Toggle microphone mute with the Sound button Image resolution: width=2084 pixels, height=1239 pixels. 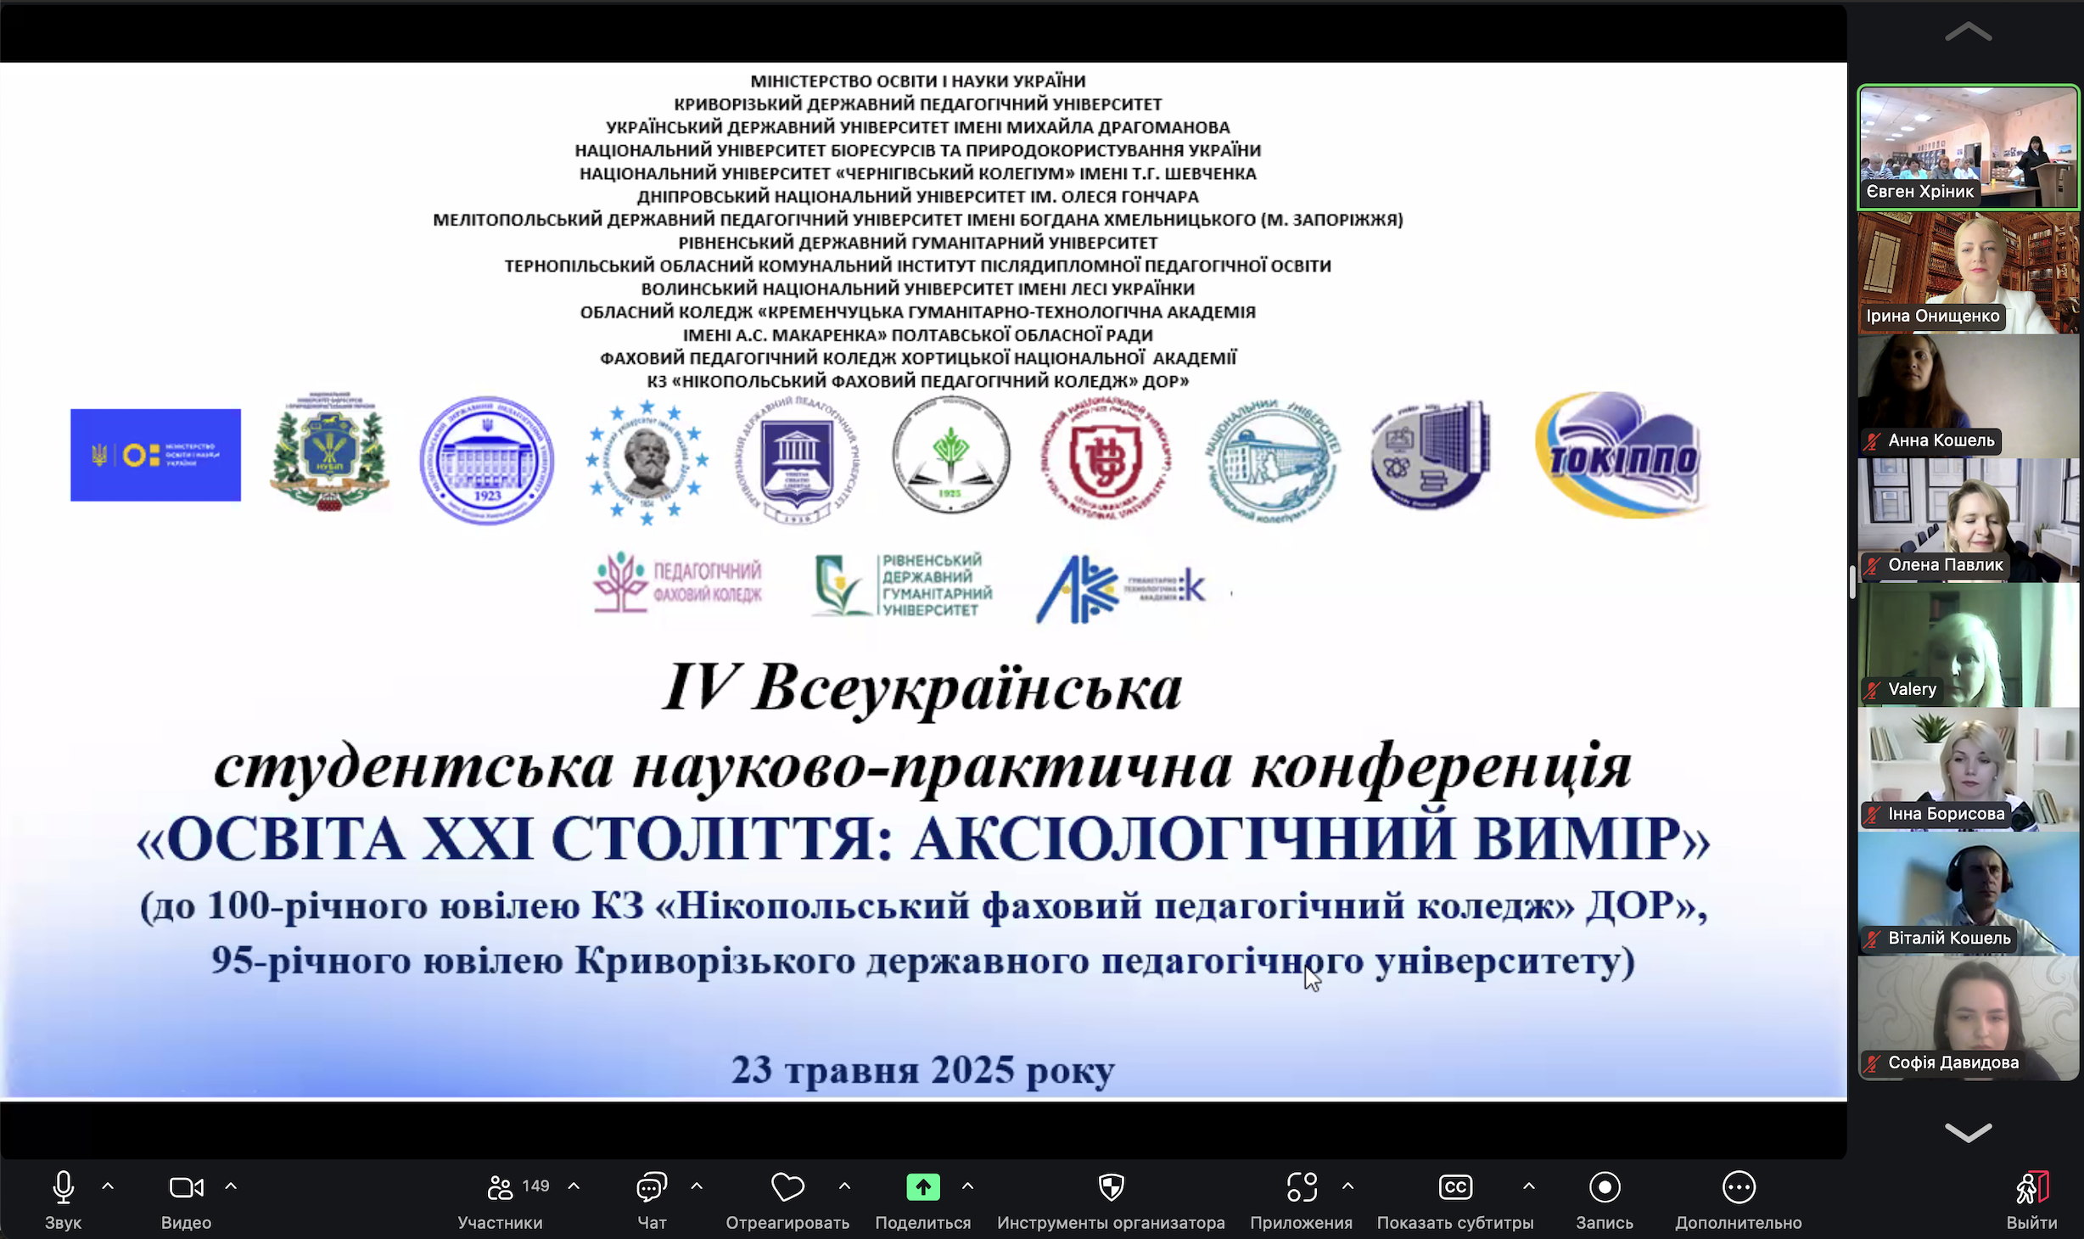pos(63,1187)
